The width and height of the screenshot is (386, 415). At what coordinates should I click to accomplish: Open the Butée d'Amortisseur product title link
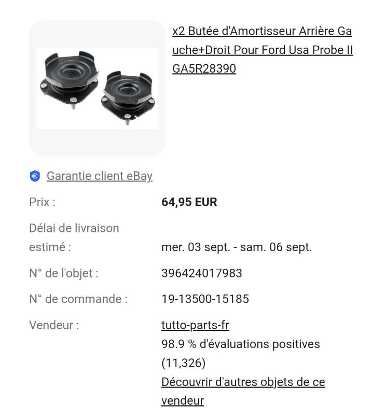click(262, 31)
